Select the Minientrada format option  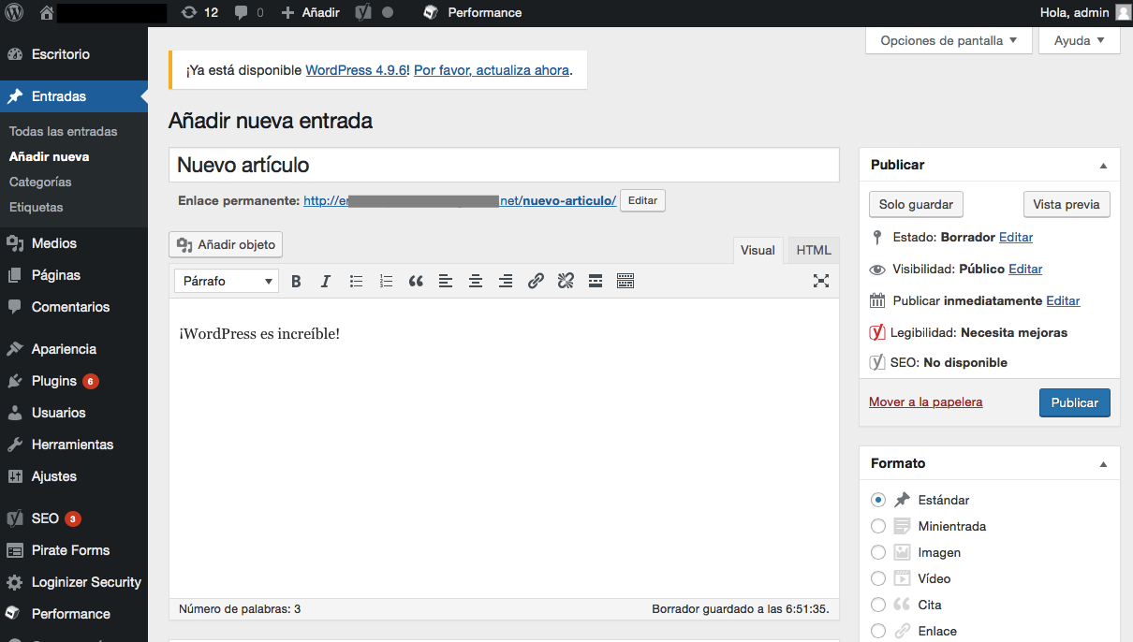coord(878,526)
